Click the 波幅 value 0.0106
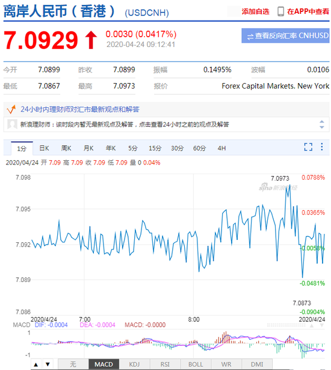Screen dimensions: 331x370 (318, 70)
